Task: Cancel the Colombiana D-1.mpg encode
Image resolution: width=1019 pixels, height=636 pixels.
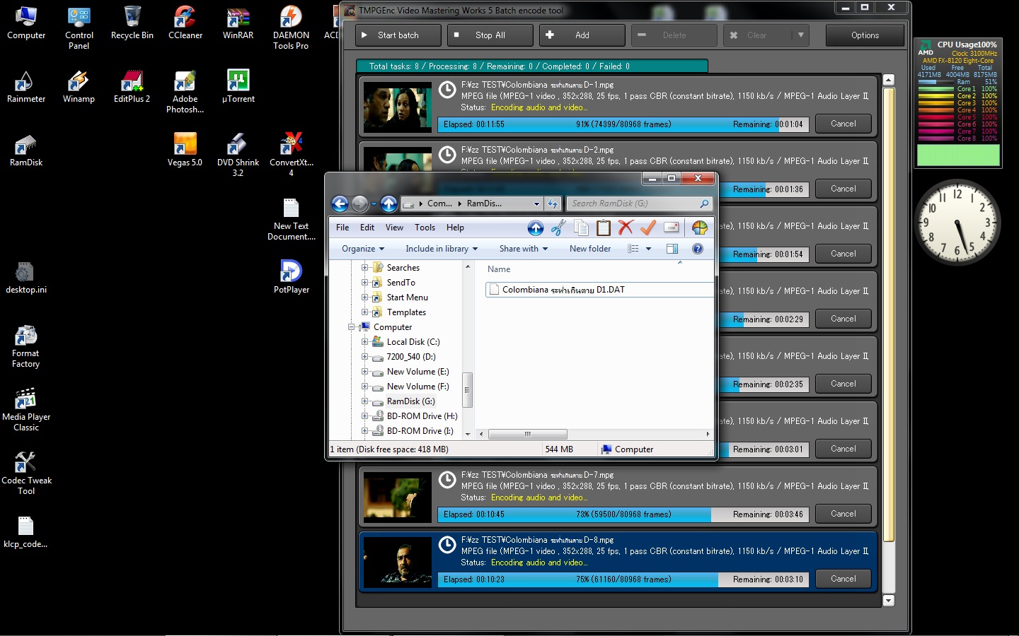Action: [x=843, y=124]
